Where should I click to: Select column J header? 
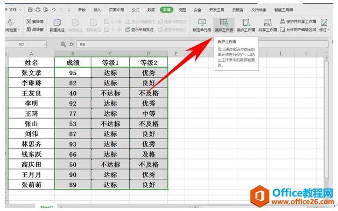coord(306,54)
